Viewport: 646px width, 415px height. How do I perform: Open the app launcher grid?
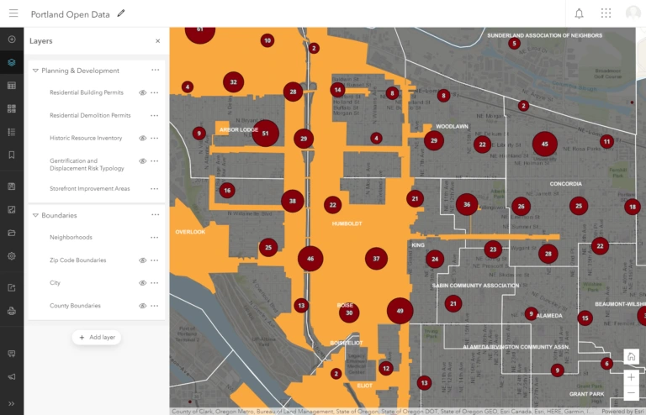pos(606,13)
